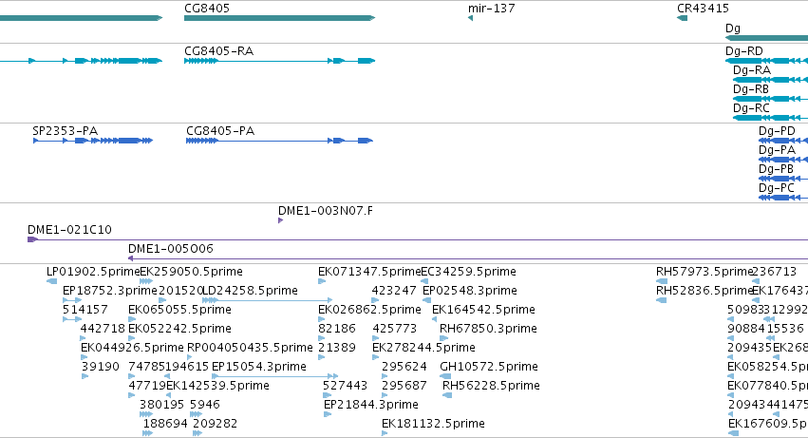Viewport: 808px width, 438px height.
Task: Click the CG8405-RA transcript label
Action: (219, 51)
